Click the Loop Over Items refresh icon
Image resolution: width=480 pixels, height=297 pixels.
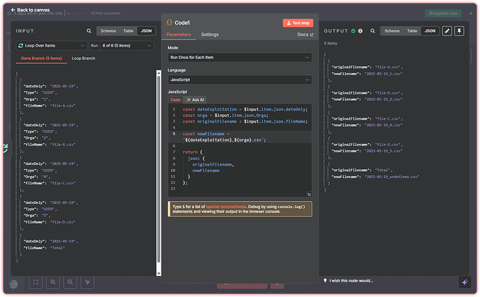pos(21,46)
